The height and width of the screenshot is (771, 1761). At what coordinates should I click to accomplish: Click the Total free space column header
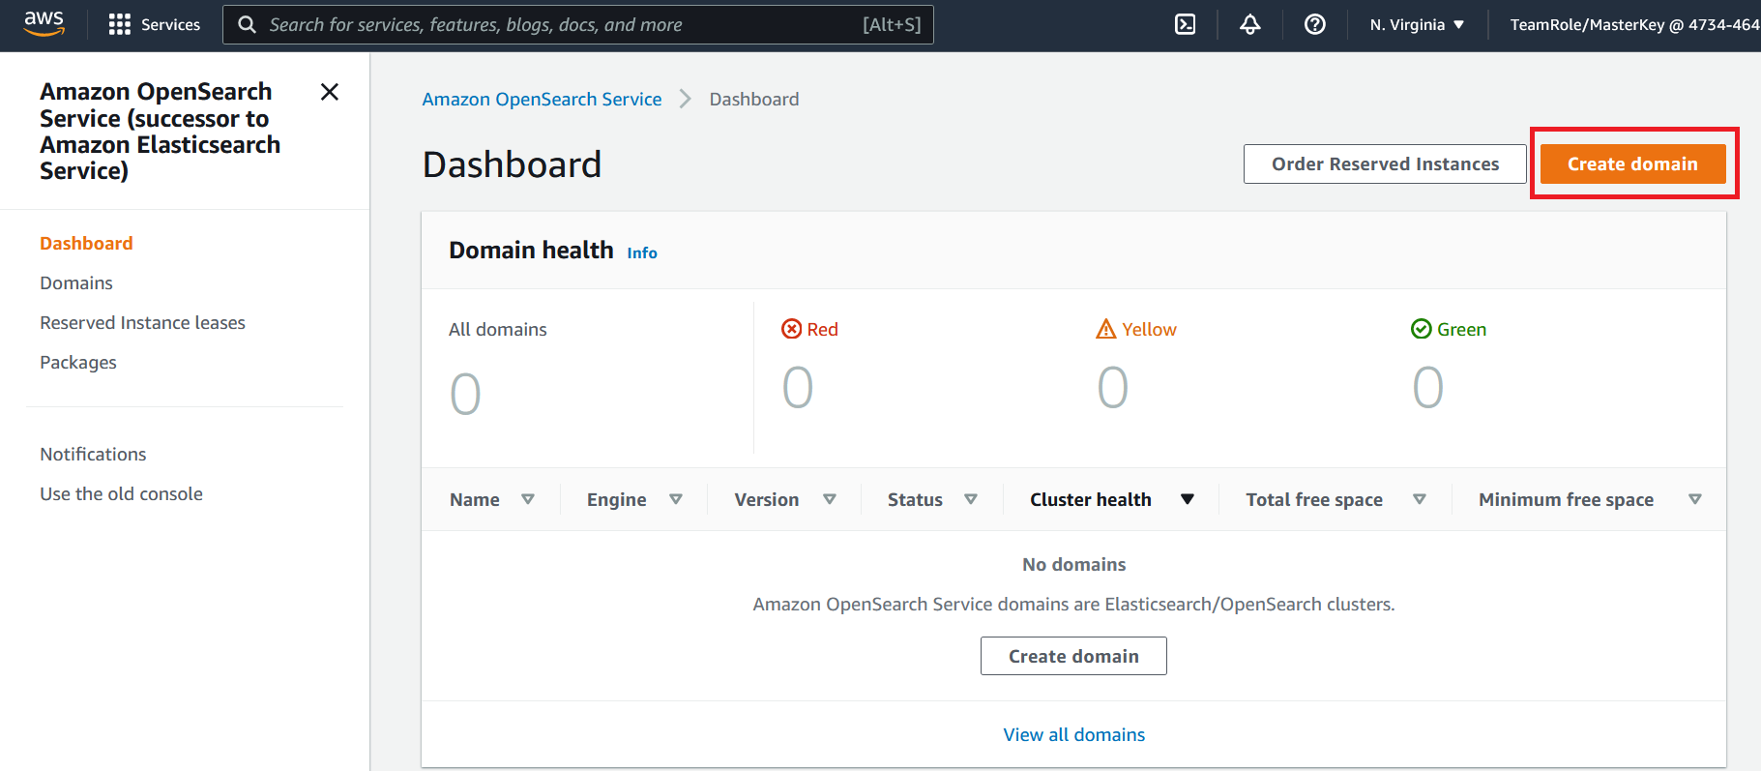pyautogui.click(x=1313, y=500)
